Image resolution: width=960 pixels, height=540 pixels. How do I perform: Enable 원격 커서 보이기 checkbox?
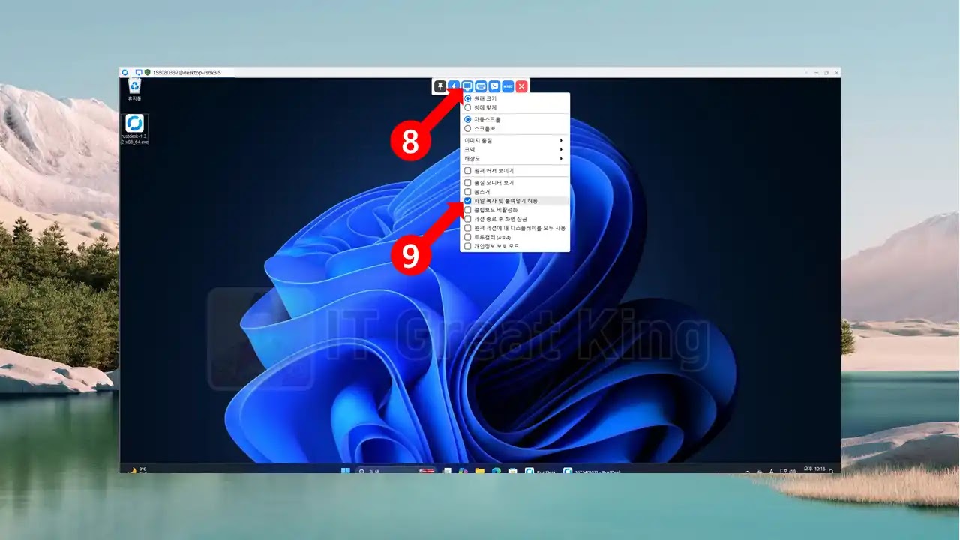[468, 170]
